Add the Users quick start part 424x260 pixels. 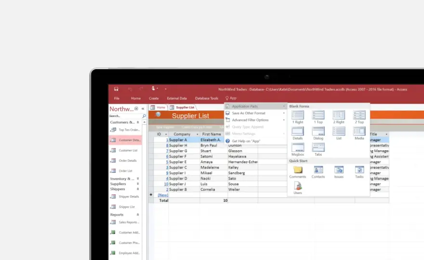click(297, 188)
